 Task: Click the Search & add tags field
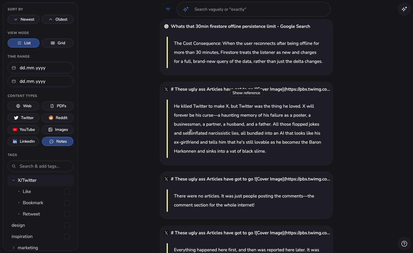[41, 166]
